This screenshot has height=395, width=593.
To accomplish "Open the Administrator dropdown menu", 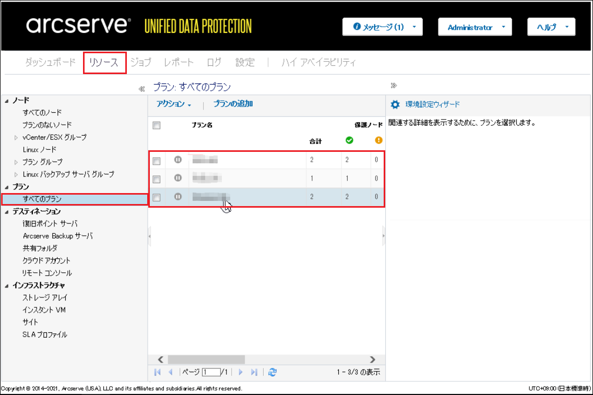I will click(x=475, y=27).
